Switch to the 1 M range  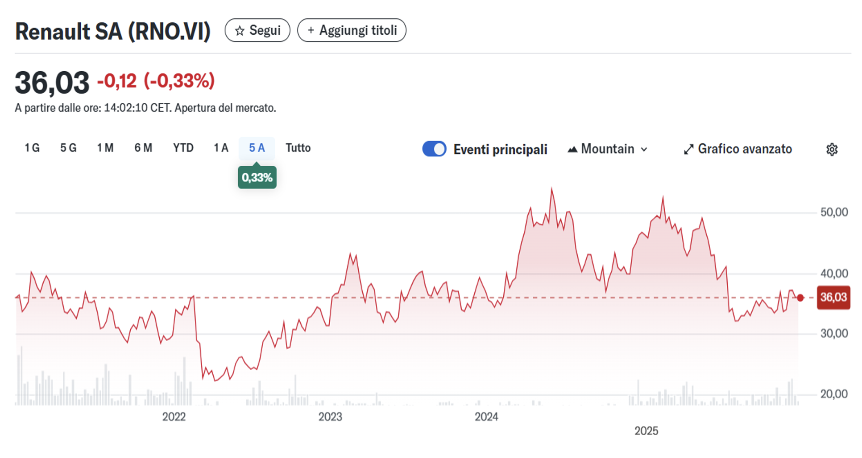coord(105,148)
